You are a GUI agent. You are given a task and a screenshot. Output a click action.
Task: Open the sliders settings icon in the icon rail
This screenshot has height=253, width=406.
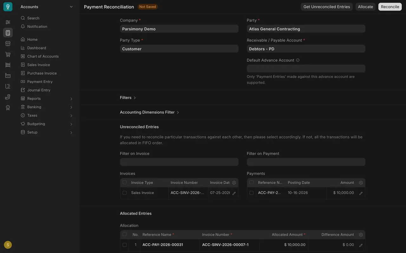pos(8,22)
